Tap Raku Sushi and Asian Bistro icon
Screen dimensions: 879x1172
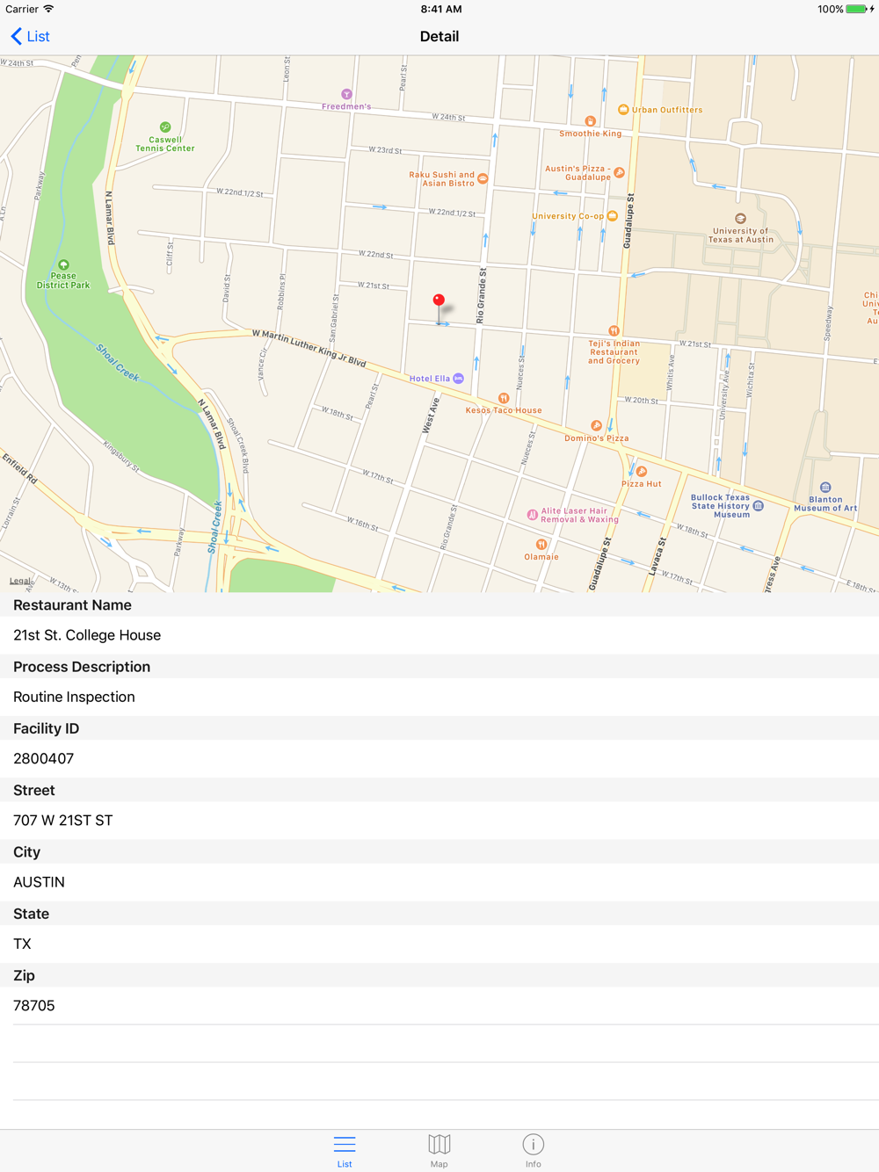[x=483, y=178]
